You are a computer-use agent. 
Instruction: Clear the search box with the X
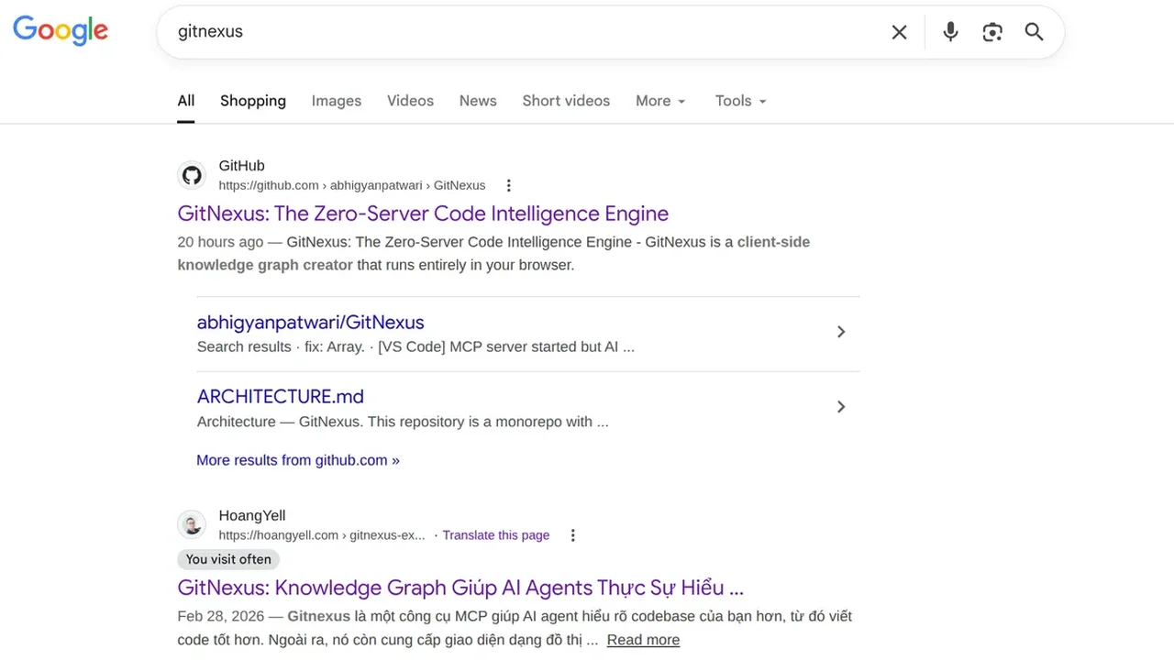click(x=899, y=32)
